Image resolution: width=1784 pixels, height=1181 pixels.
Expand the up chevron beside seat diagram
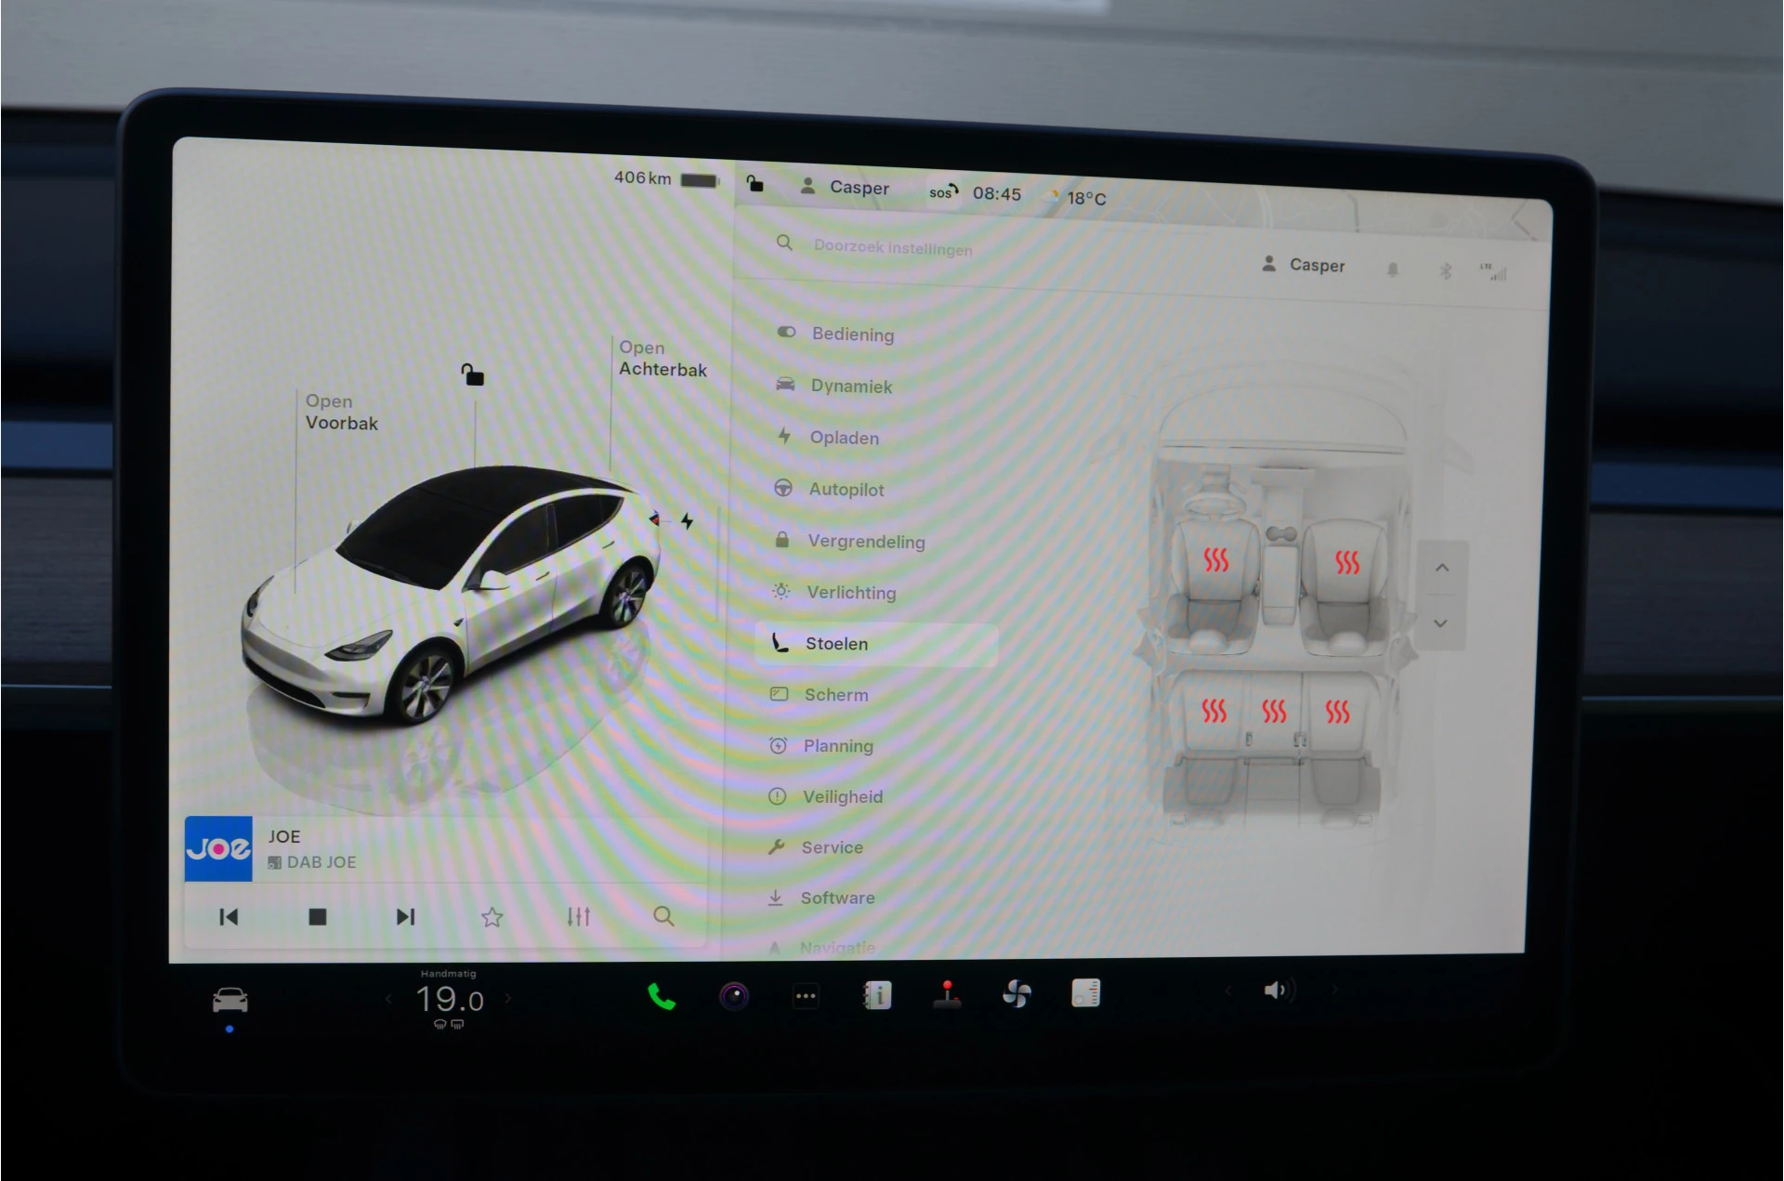(x=1441, y=567)
